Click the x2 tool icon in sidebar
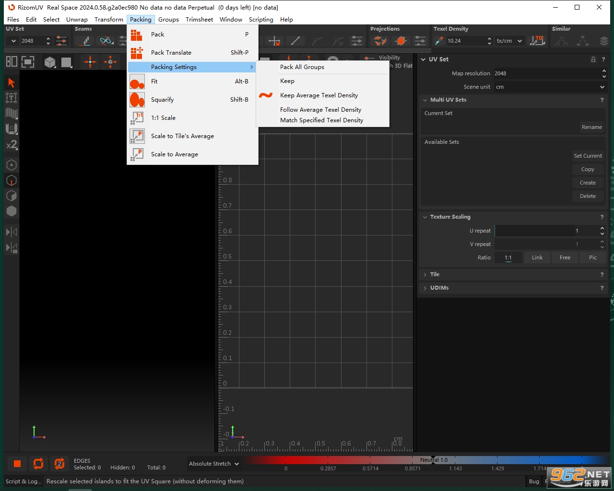 [12, 144]
